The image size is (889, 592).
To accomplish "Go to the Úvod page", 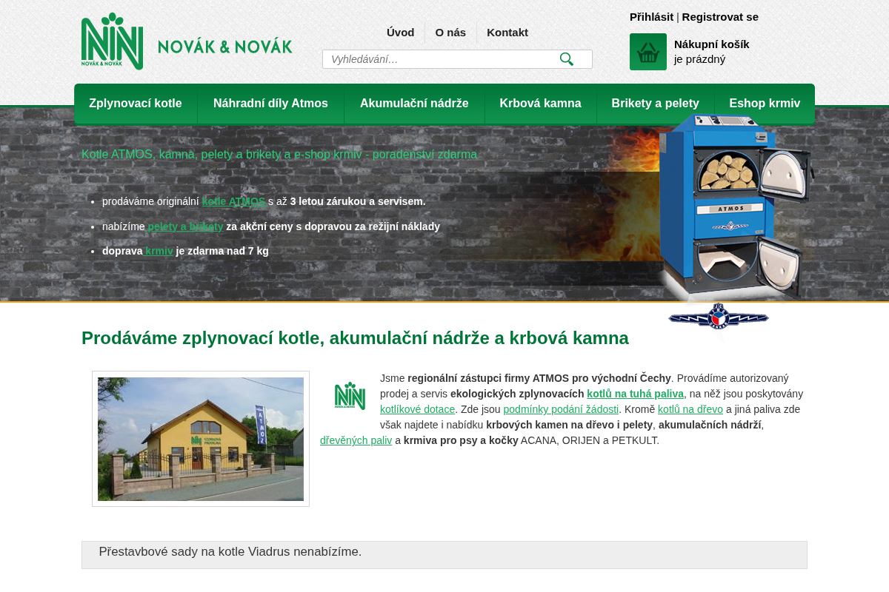I will [x=401, y=32].
